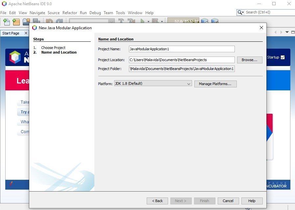The height and width of the screenshot is (210, 295).
Task: Click the disabled Finish button
Action: 205,201
